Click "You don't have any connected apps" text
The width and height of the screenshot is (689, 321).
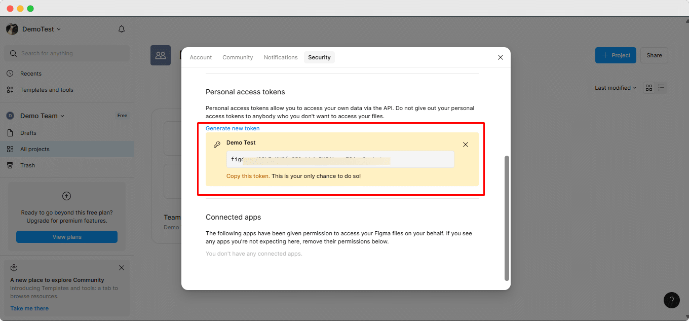(x=254, y=254)
